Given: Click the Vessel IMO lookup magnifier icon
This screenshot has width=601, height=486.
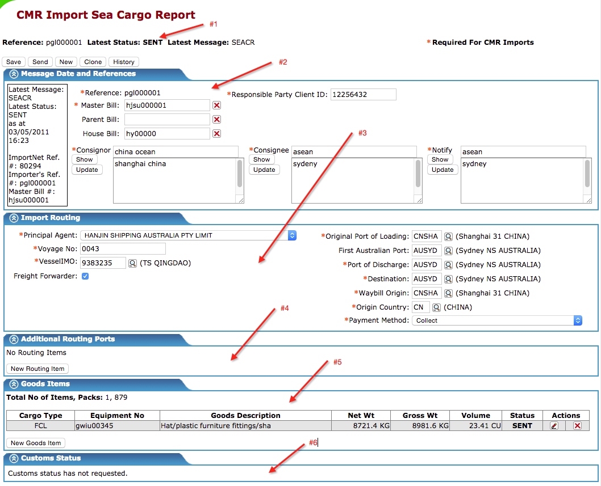Looking at the screenshot, I should pyautogui.click(x=132, y=263).
